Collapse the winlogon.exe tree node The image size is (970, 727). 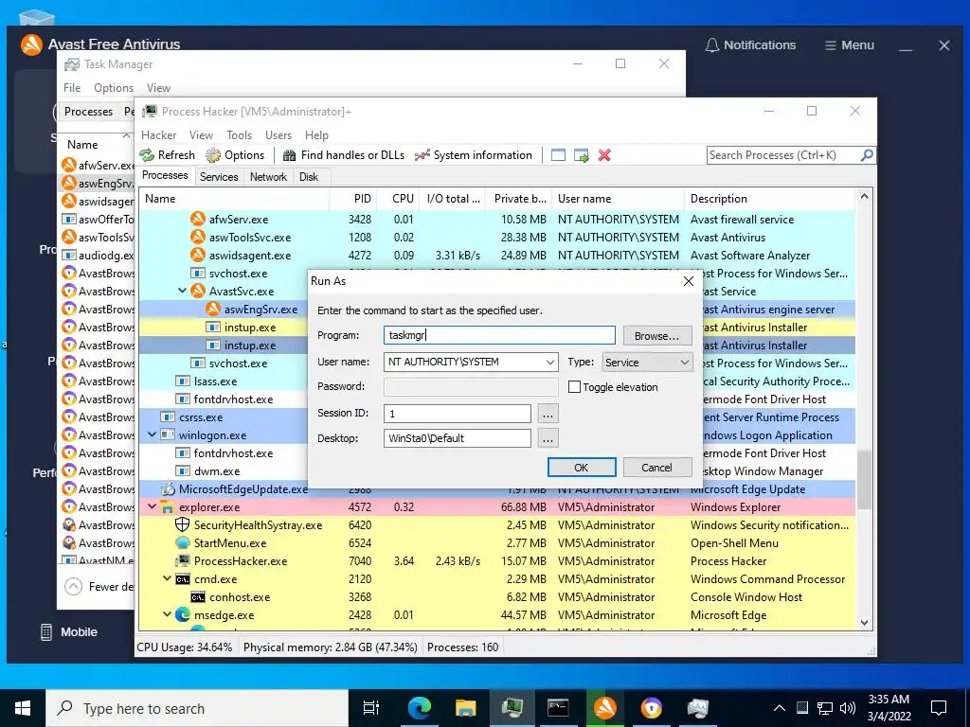[153, 434]
